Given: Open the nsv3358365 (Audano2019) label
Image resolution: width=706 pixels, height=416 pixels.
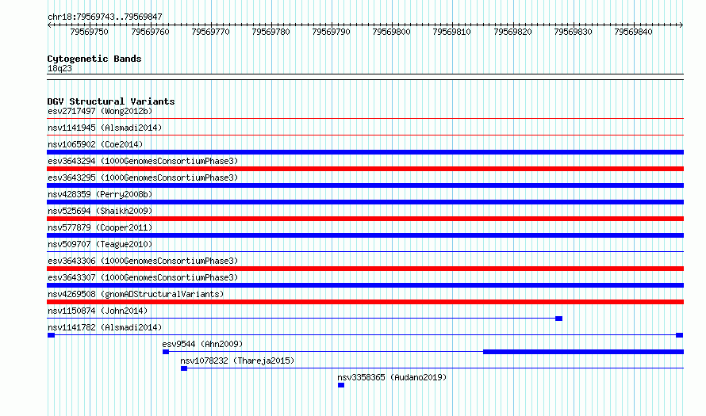Looking at the screenshot, I should pyautogui.click(x=392, y=377).
